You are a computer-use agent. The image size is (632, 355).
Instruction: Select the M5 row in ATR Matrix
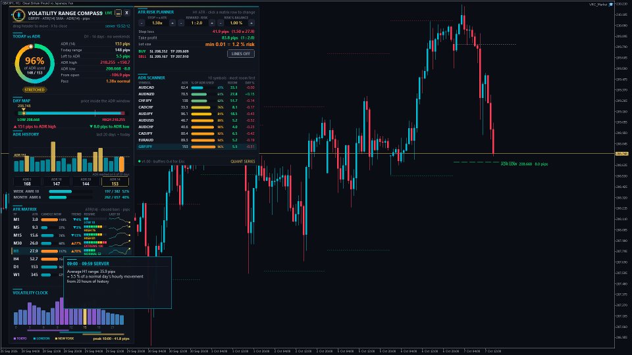71,227
